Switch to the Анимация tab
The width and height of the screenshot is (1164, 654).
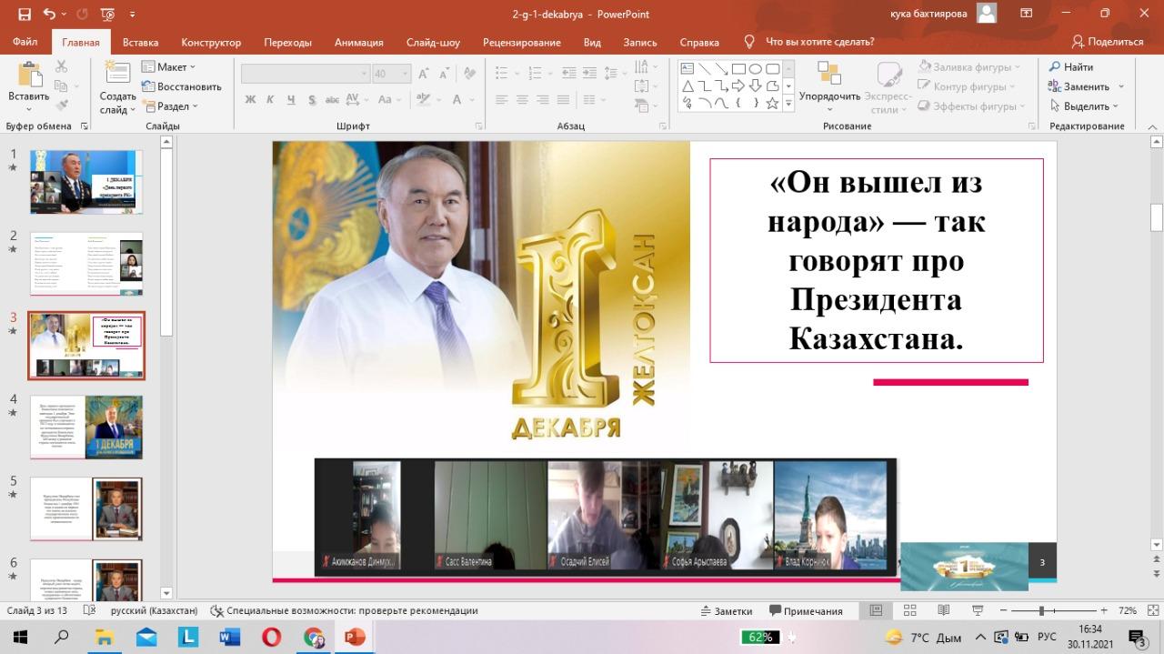click(x=358, y=42)
